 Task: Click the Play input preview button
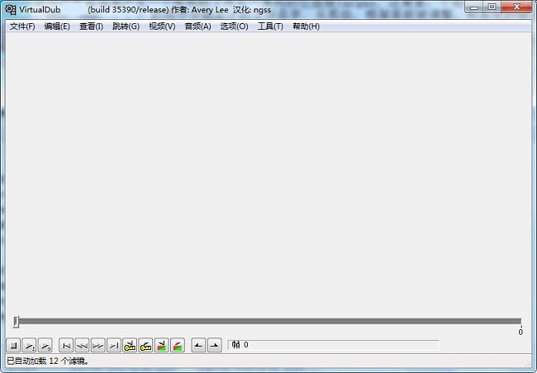[29, 346]
